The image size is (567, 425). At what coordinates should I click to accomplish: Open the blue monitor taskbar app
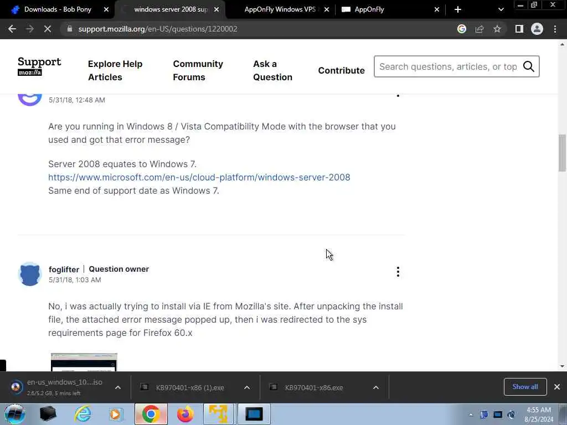click(x=254, y=414)
